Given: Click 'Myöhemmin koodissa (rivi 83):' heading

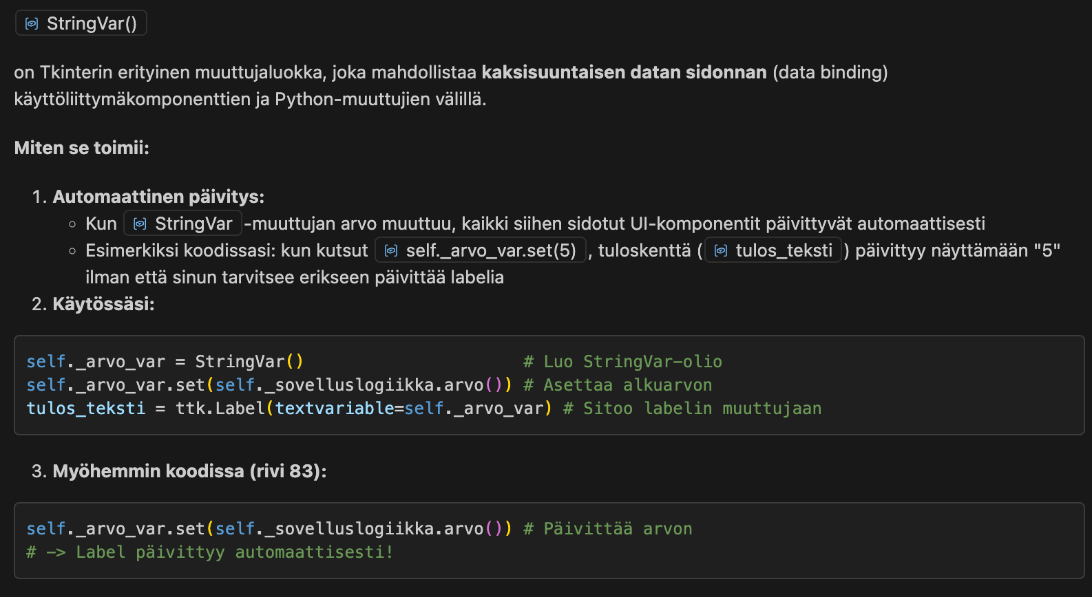Looking at the screenshot, I should tap(189, 471).
